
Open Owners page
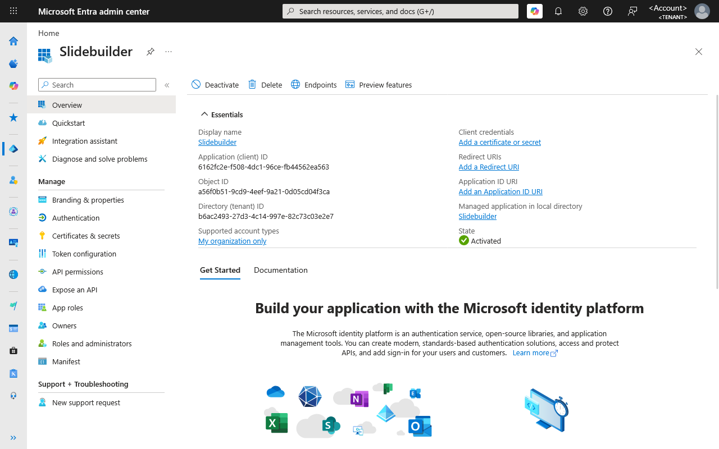[x=101, y=326]
